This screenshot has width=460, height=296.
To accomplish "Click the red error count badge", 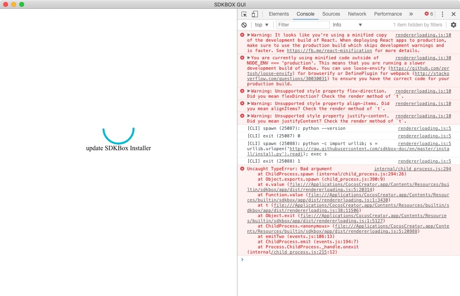I will click(429, 14).
